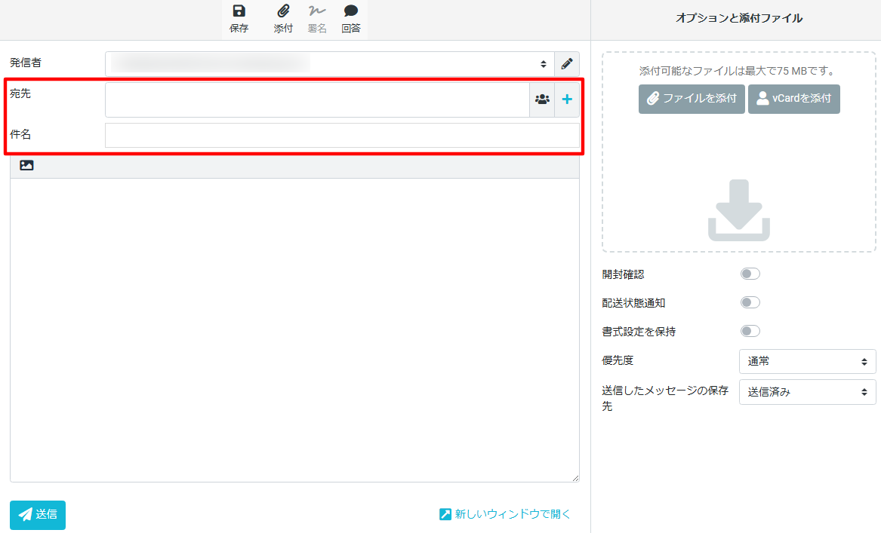This screenshot has height=533, width=881.
Task: Click the ファイルを添付 button
Action: (692, 99)
